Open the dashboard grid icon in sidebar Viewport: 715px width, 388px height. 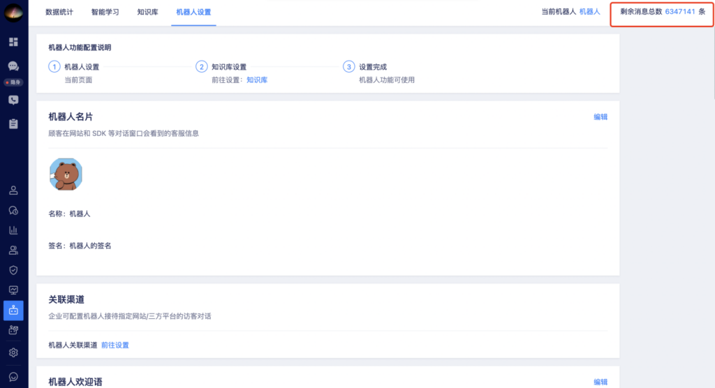(13, 42)
